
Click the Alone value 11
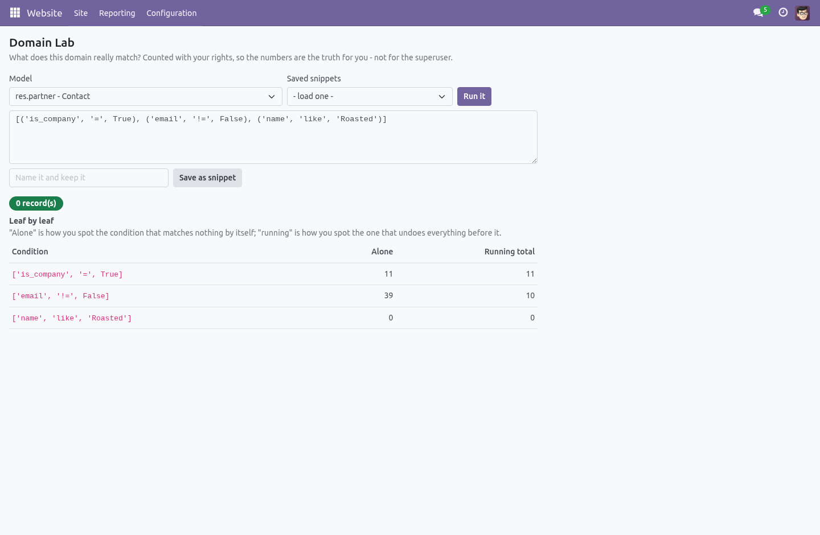(x=388, y=274)
